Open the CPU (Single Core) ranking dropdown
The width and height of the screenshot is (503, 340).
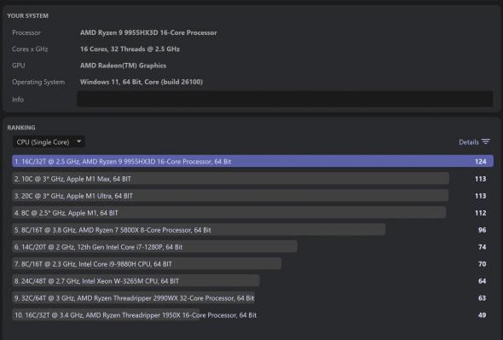coord(49,141)
